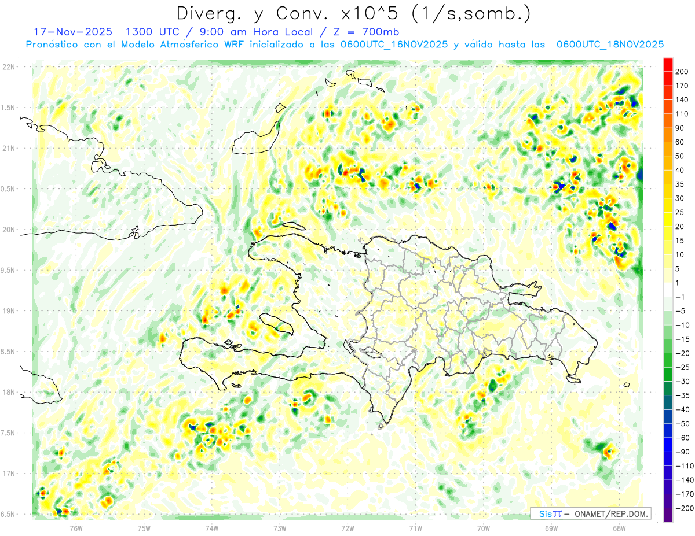Image resolution: width=695 pixels, height=536 pixels.
Task: Click the '200' color scale label
Action: coord(682,71)
